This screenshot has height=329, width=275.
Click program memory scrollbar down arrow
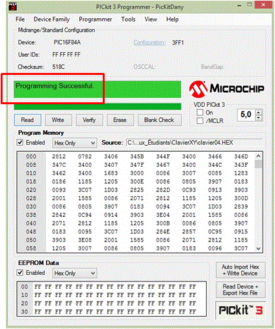coord(258,248)
